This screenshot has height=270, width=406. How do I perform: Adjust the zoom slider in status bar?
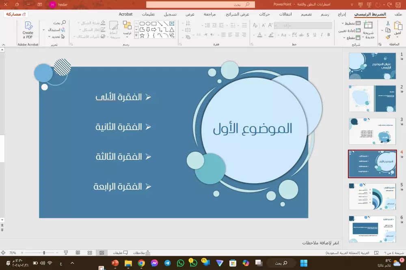tap(44, 252)
